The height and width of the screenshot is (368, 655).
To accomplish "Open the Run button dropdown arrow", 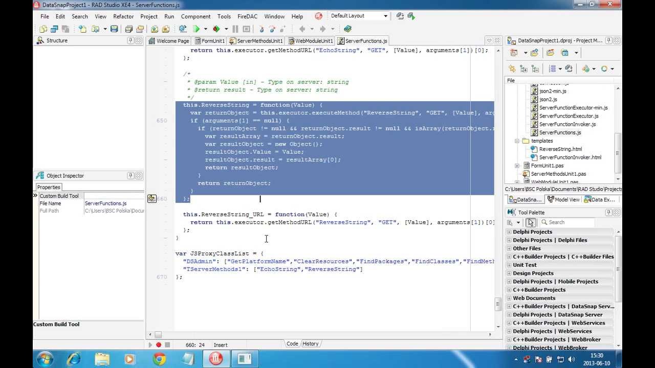I will coord(205,29).
